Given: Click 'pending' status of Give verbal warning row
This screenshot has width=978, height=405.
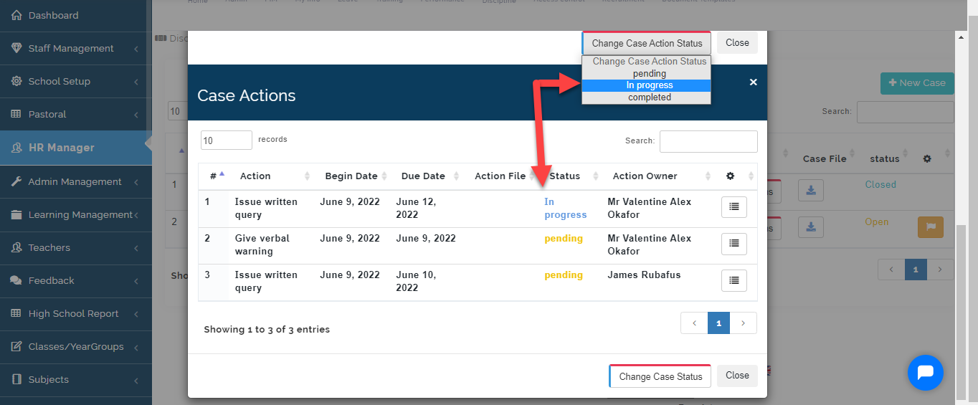Looking at the screenshot, I should click(564, 239).
